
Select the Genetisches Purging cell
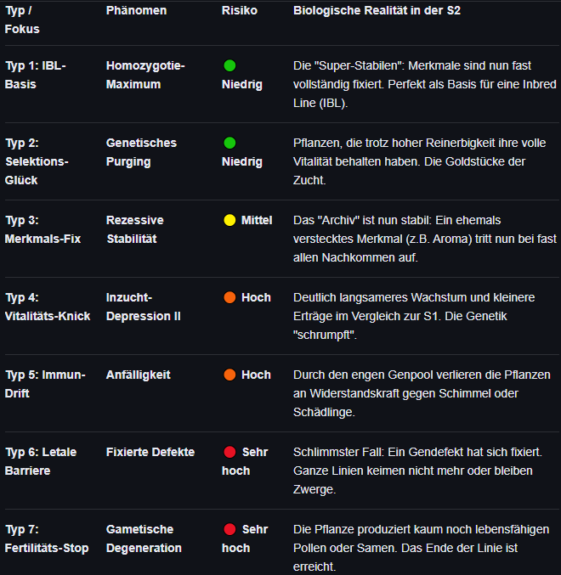(x=141, y=152)
